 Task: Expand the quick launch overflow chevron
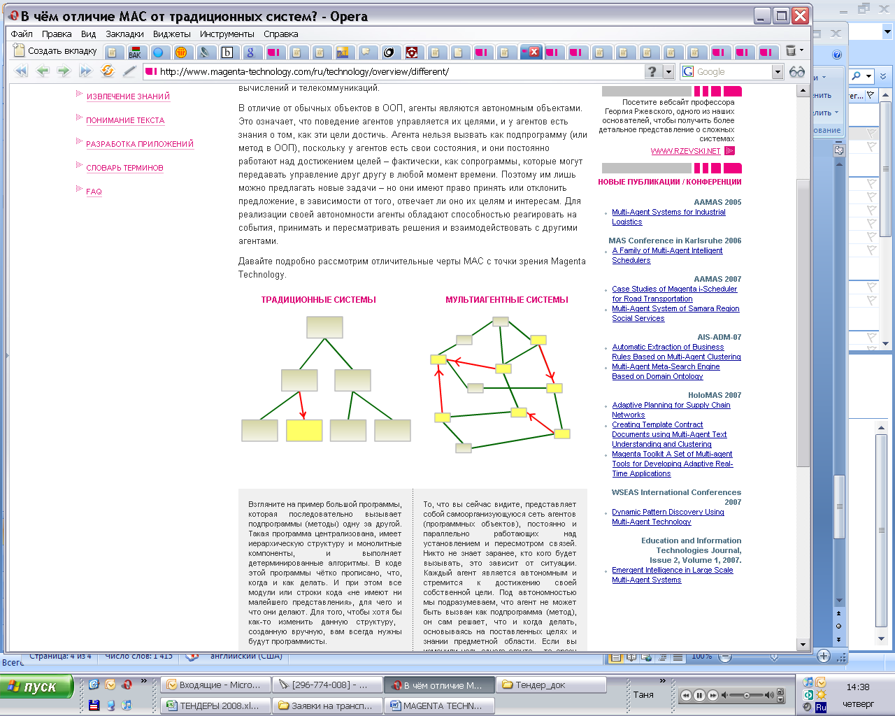144,680
